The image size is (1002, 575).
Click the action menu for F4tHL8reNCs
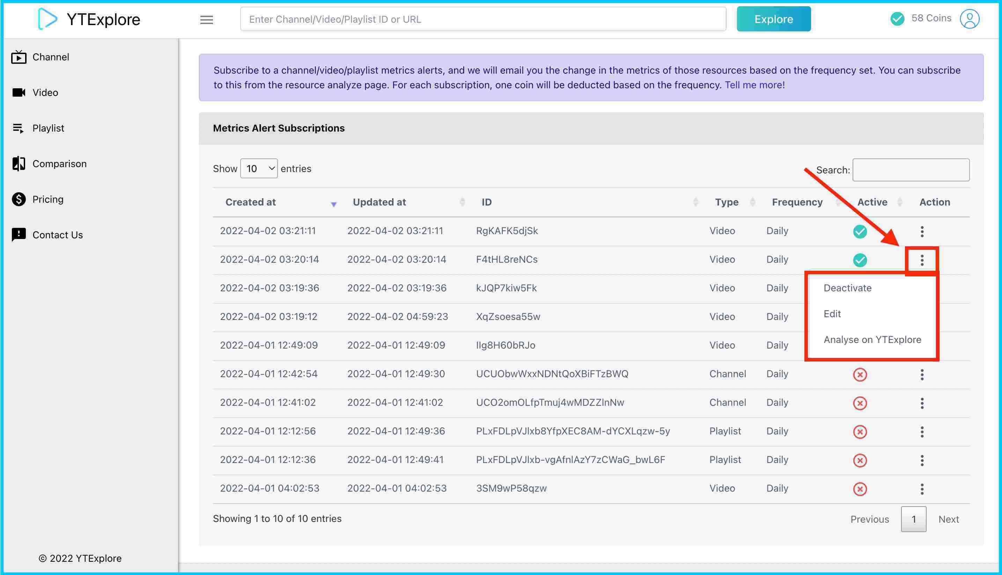921,259
